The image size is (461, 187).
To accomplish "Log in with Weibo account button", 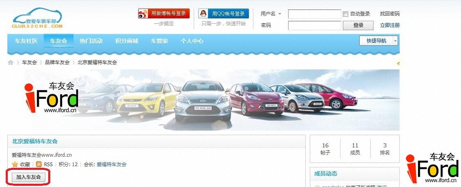I will tap(164, 13).
